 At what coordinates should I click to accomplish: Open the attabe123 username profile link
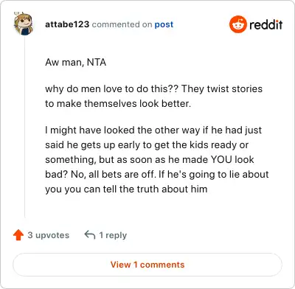click(67, 24)
